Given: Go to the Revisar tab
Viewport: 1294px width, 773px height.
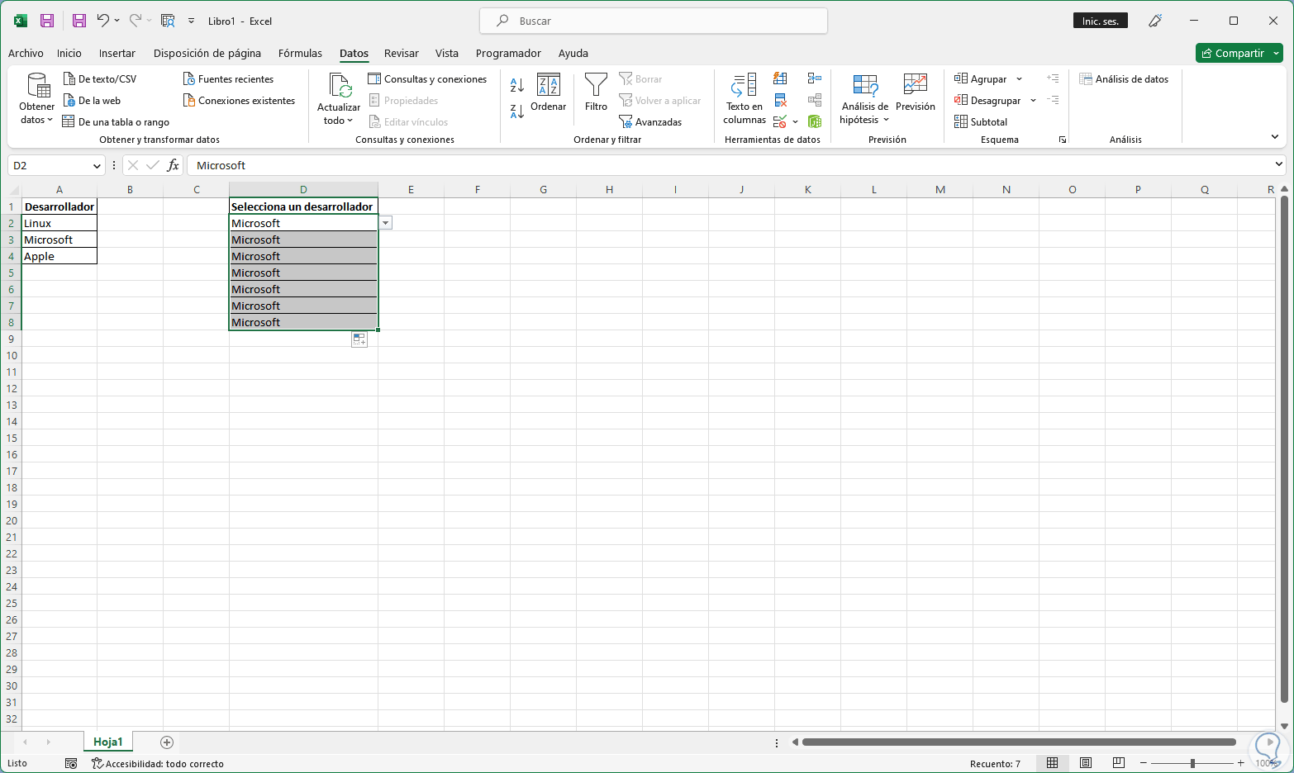Looking at the screenshot, I should [x=402, y=53].
